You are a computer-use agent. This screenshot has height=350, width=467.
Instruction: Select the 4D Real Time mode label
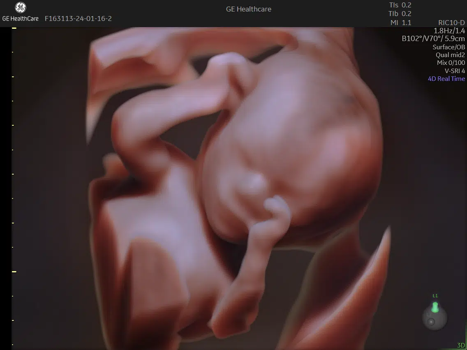pyautogui.click(x=446, y=78)
